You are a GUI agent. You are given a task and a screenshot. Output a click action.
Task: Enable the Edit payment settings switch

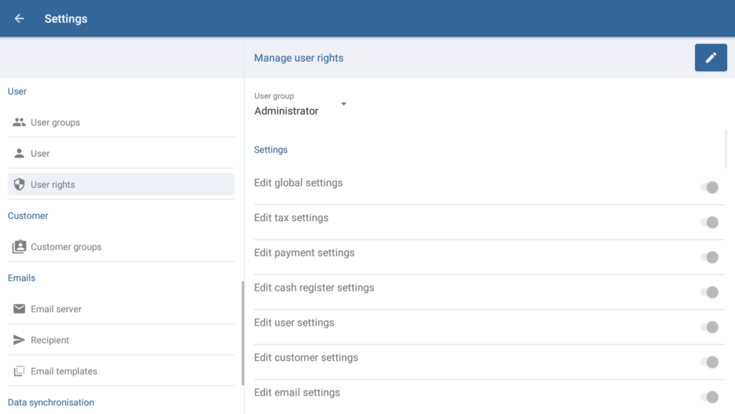pyautogui.click(x=709, y=257)
